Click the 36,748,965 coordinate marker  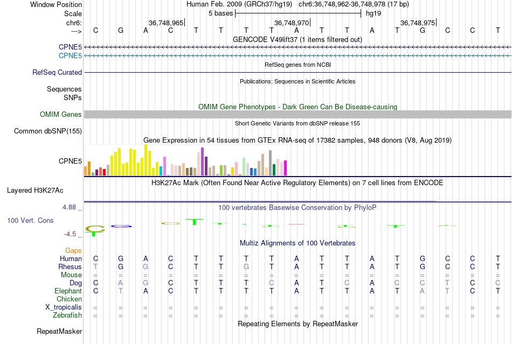(x=166, y=23)
